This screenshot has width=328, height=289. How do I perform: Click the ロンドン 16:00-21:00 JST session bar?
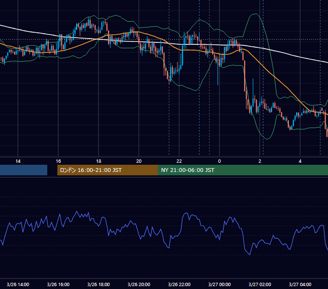click(x=108, y=170)
